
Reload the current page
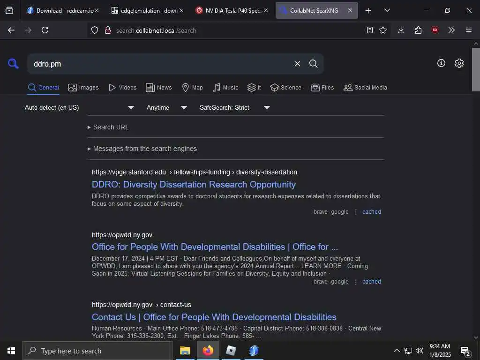pos(45,30)
